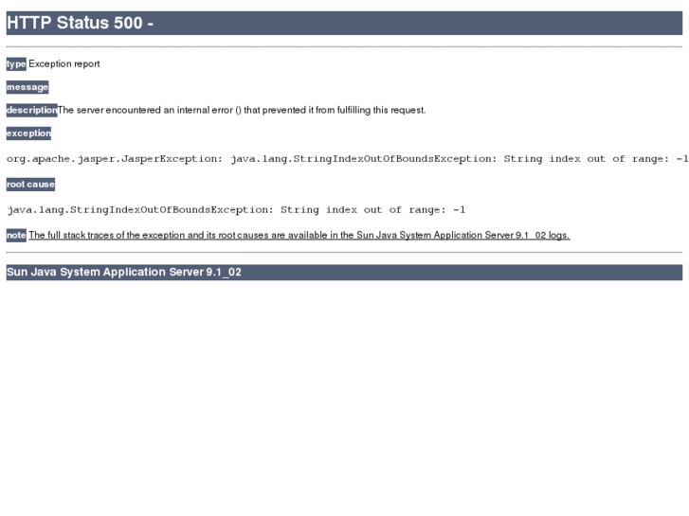Select the 'Exception report' text
689x516 pixels.
64,64
